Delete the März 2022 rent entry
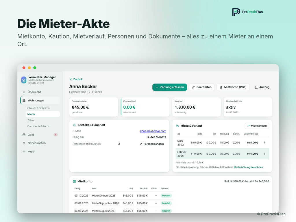Image resolution: width=296 pixels, height=222 pixels. [264, 143]
